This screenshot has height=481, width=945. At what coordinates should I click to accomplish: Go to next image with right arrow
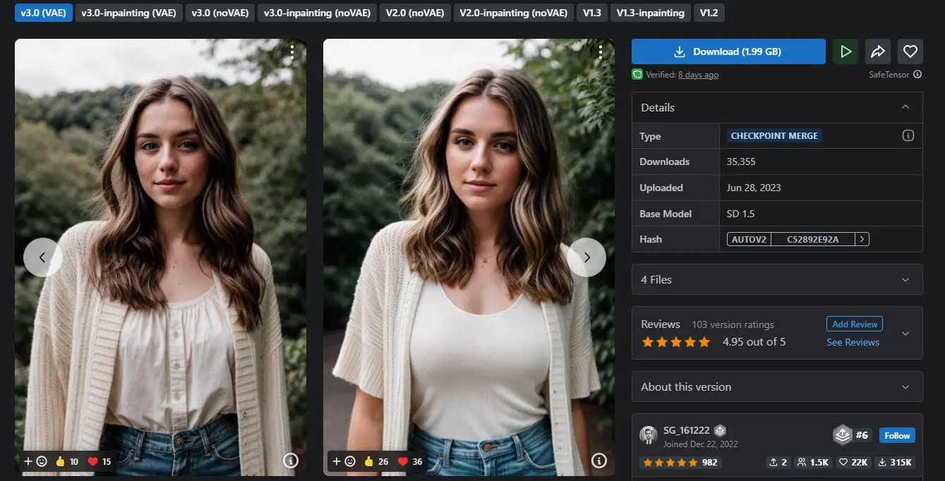586,257
